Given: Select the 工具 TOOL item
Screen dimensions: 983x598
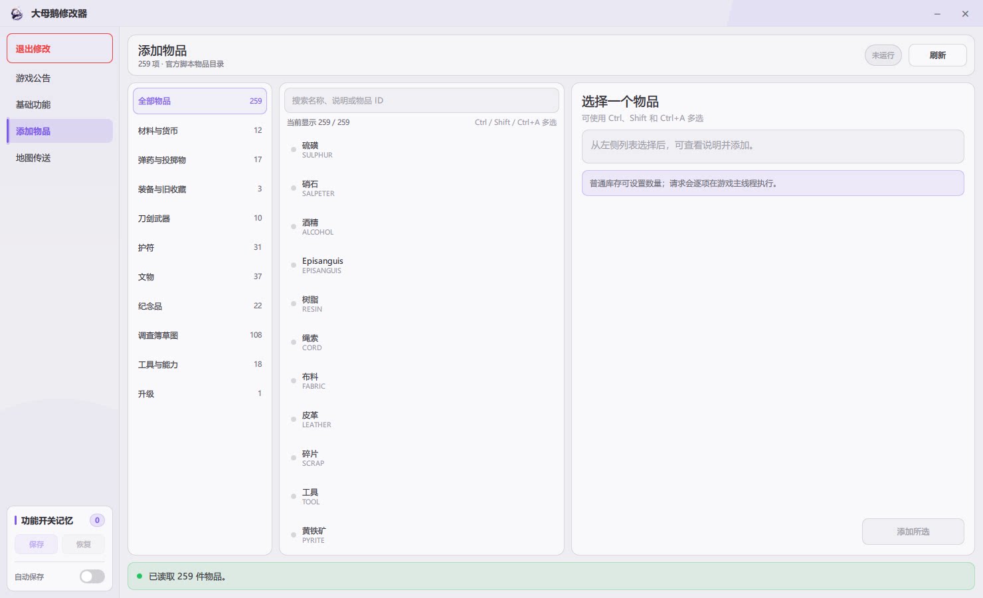Looking at the screenshot, I should coord(422,496).
